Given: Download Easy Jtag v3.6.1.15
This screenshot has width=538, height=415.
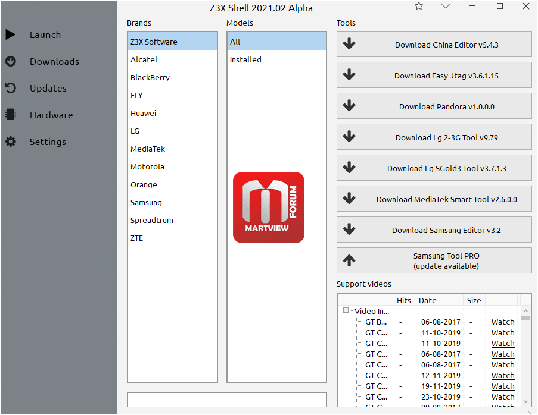Looking at the screenshot, I should pos(434,75).
